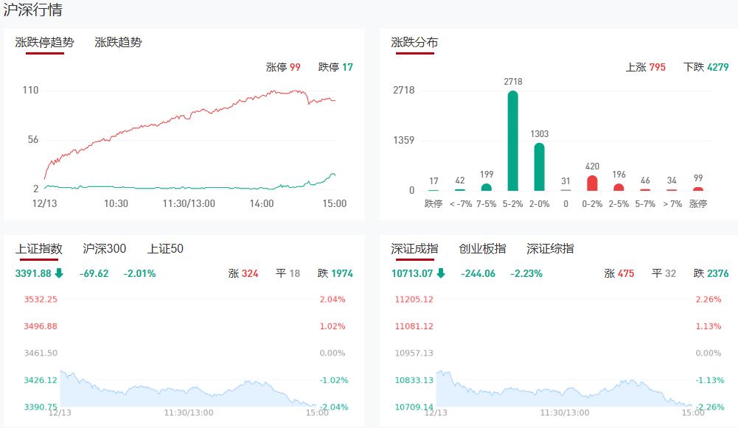Select the 深证成指 tab
The width and height of the screenshot is (738, 428).
point(414,249)
